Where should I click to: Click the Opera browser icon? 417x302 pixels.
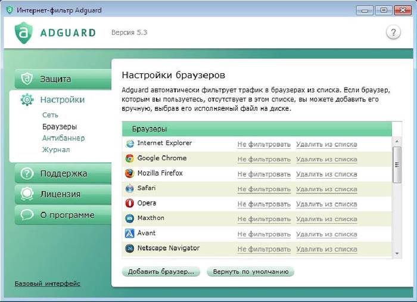pos(129,203)
